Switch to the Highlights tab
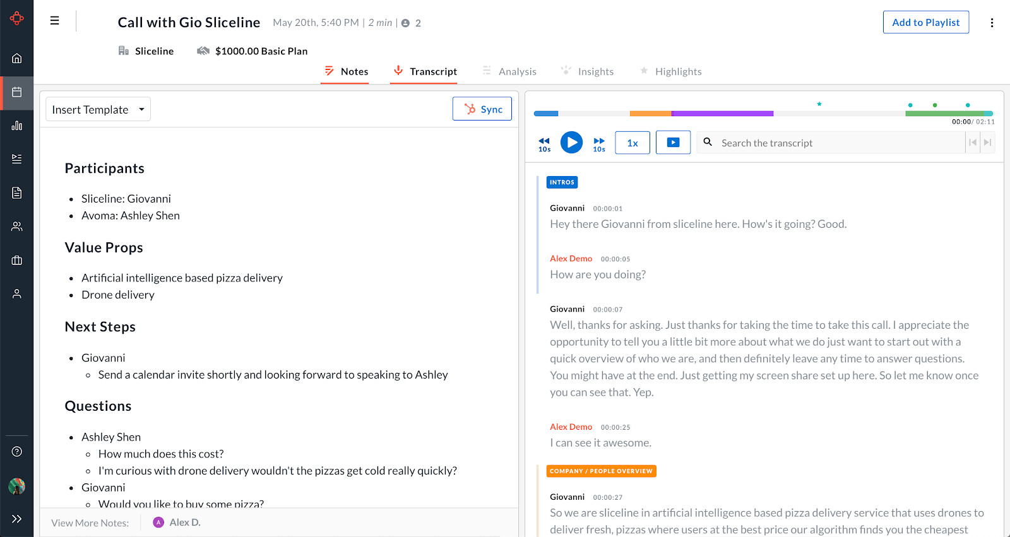1010x537 pixels. pos(670,71)
